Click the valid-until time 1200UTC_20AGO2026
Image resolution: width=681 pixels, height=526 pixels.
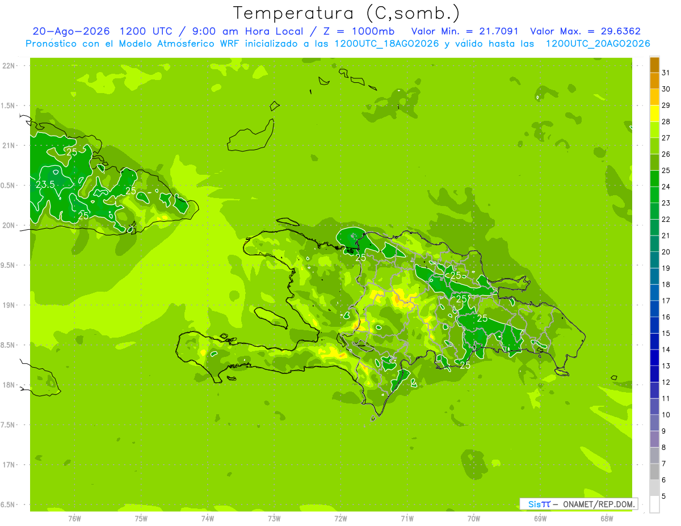pyautogui.click(x=598, y=44)
